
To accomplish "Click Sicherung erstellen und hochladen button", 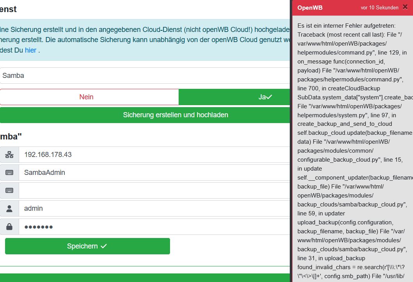I will 145,115.
